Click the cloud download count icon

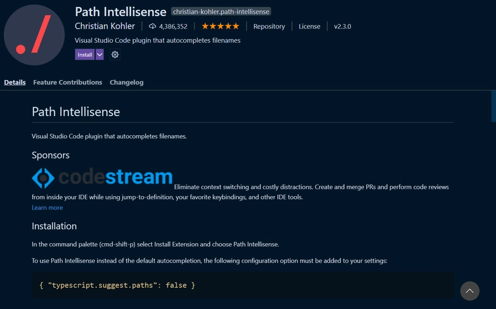point(153,26)
